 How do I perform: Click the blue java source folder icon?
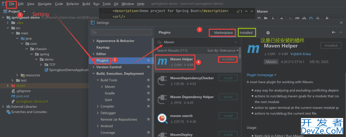[x=22, y=38]
